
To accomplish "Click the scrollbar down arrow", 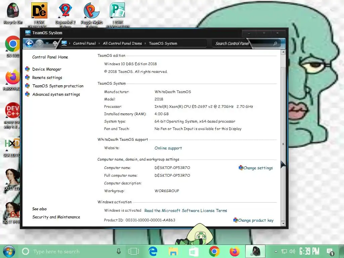I will click(x=283, y=223).
